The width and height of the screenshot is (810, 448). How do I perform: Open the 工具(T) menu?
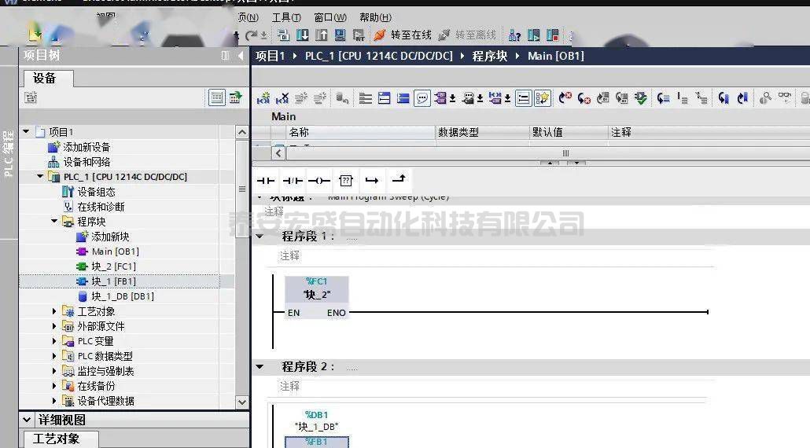click(x=285, y=17)
